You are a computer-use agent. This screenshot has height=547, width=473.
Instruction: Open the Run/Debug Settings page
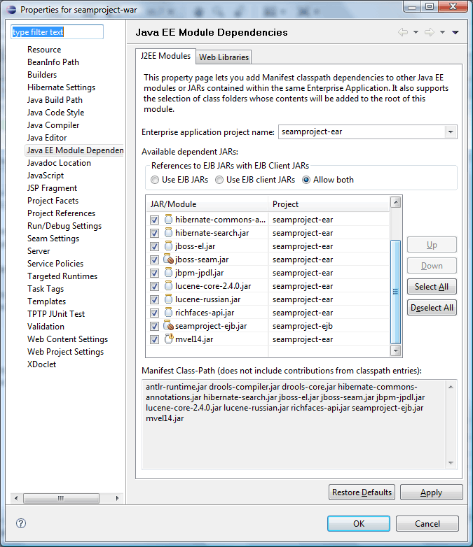64,226
